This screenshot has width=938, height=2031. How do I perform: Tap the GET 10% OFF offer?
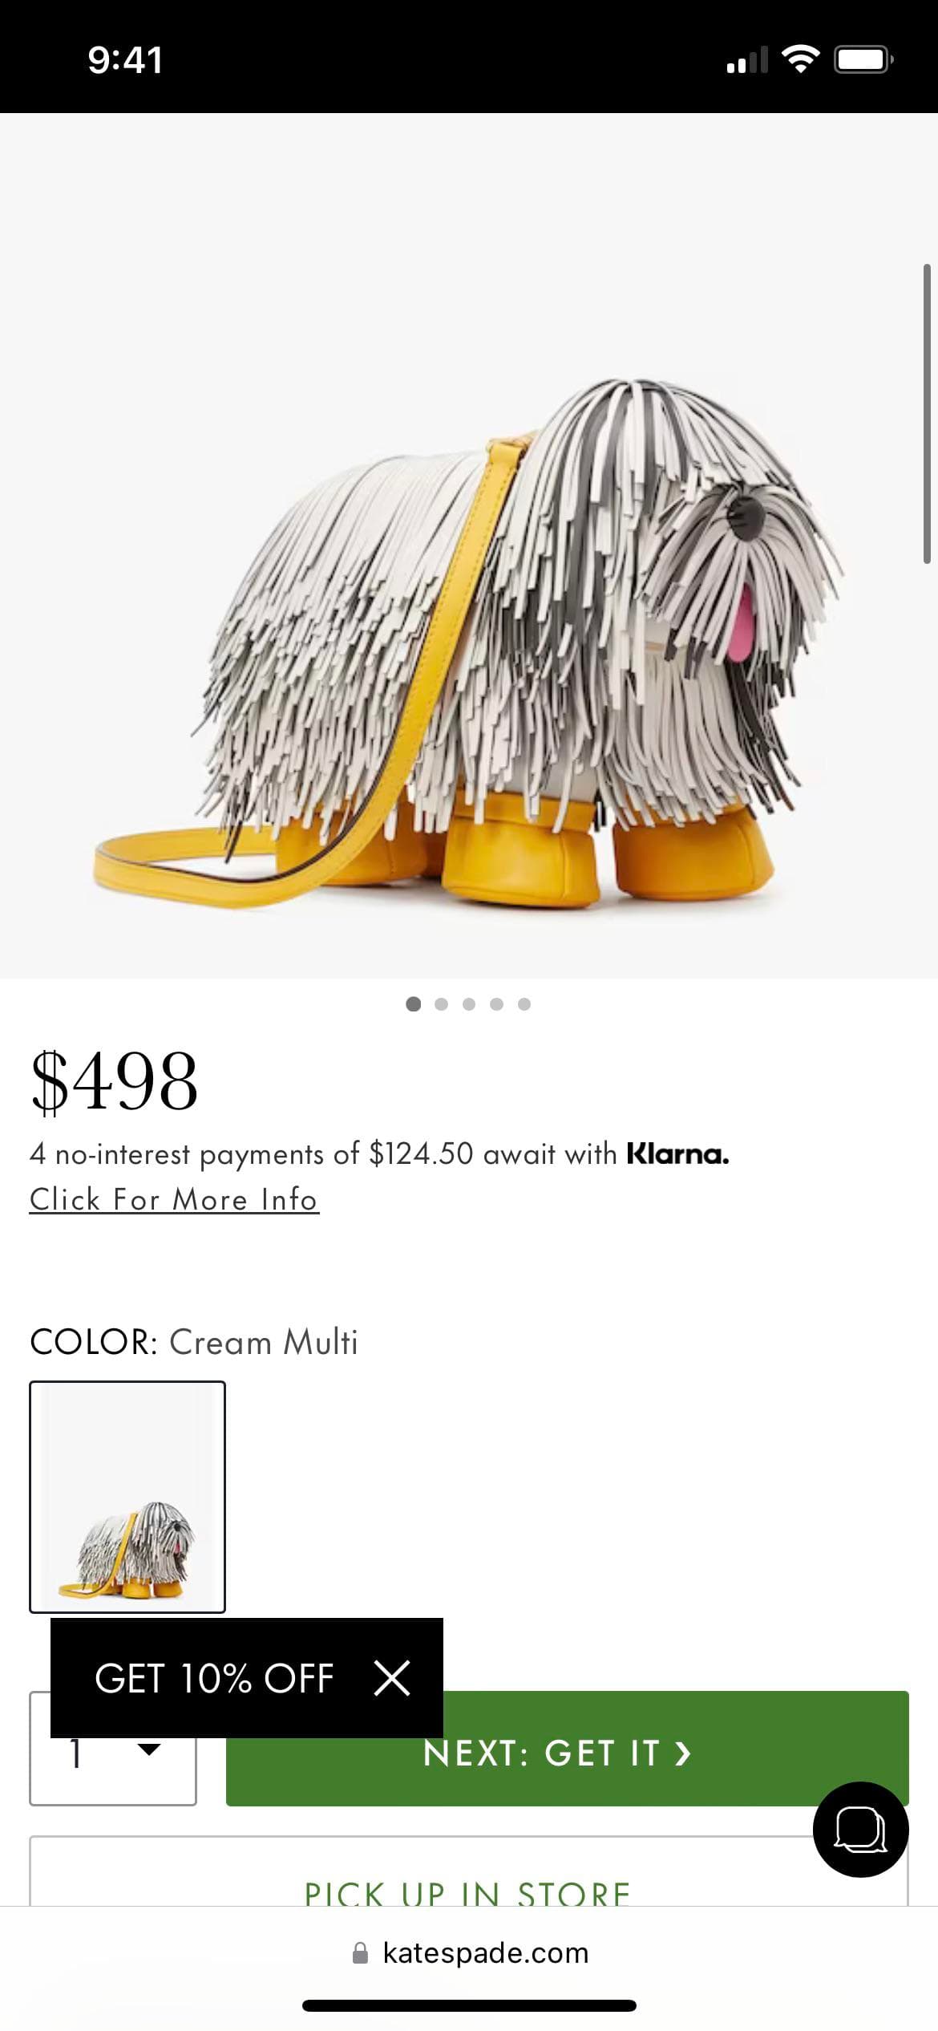[214, 1677]
